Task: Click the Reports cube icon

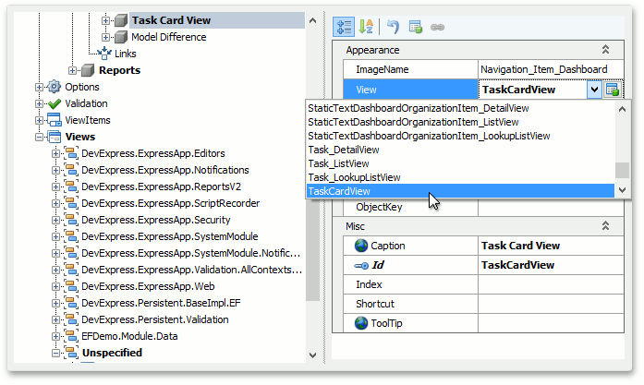Action: point(88,70)
